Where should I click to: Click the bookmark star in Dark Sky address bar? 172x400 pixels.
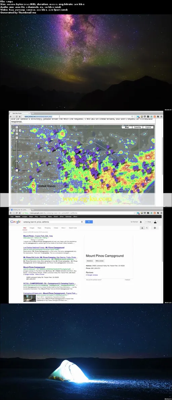[x=134, y=116]
